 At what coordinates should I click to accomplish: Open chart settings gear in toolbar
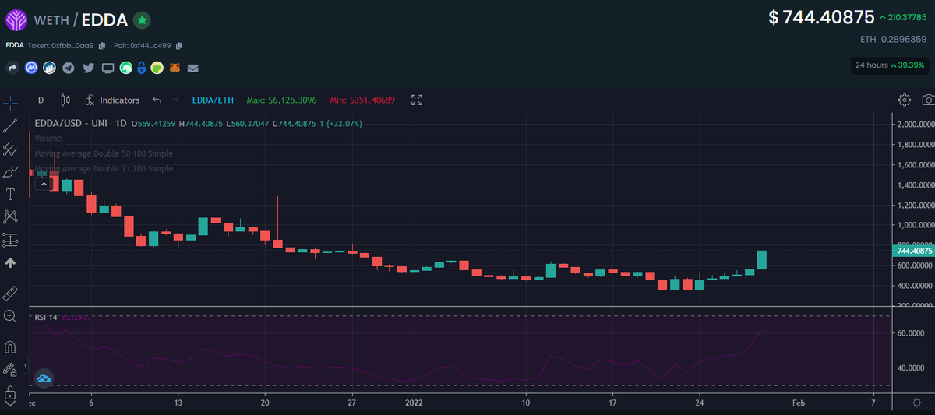[904, 100]
